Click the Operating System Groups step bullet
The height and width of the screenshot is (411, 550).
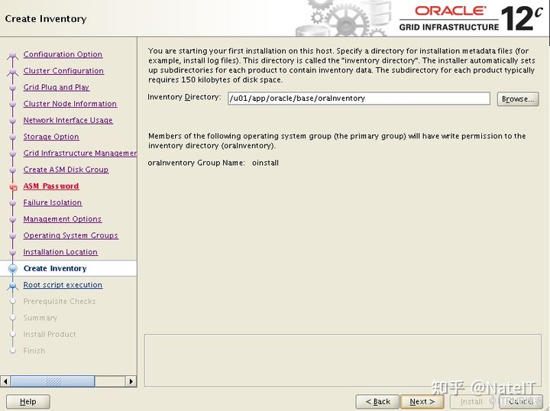pos(13,236)
